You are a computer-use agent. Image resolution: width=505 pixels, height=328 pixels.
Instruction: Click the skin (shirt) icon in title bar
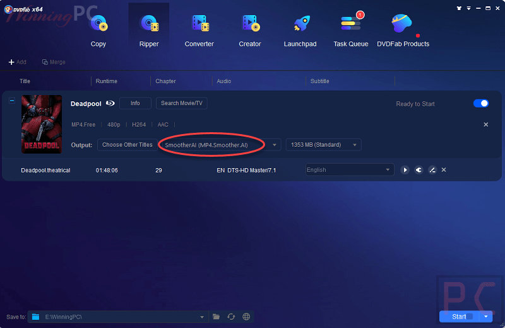(459, 8)
